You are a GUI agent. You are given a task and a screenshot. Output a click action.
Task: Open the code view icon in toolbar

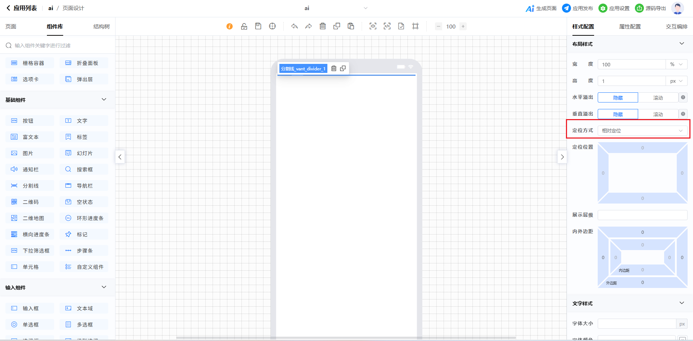[x=387, y=26]
